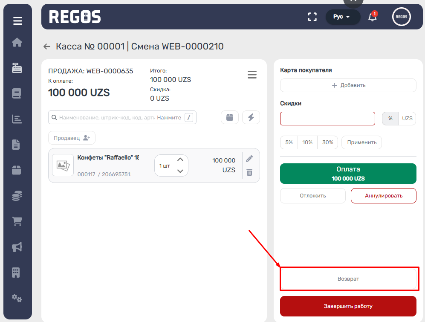This screenshot has height=322, width=425.
Task: Click the notification bell icon
Action: tap(373, 17)
